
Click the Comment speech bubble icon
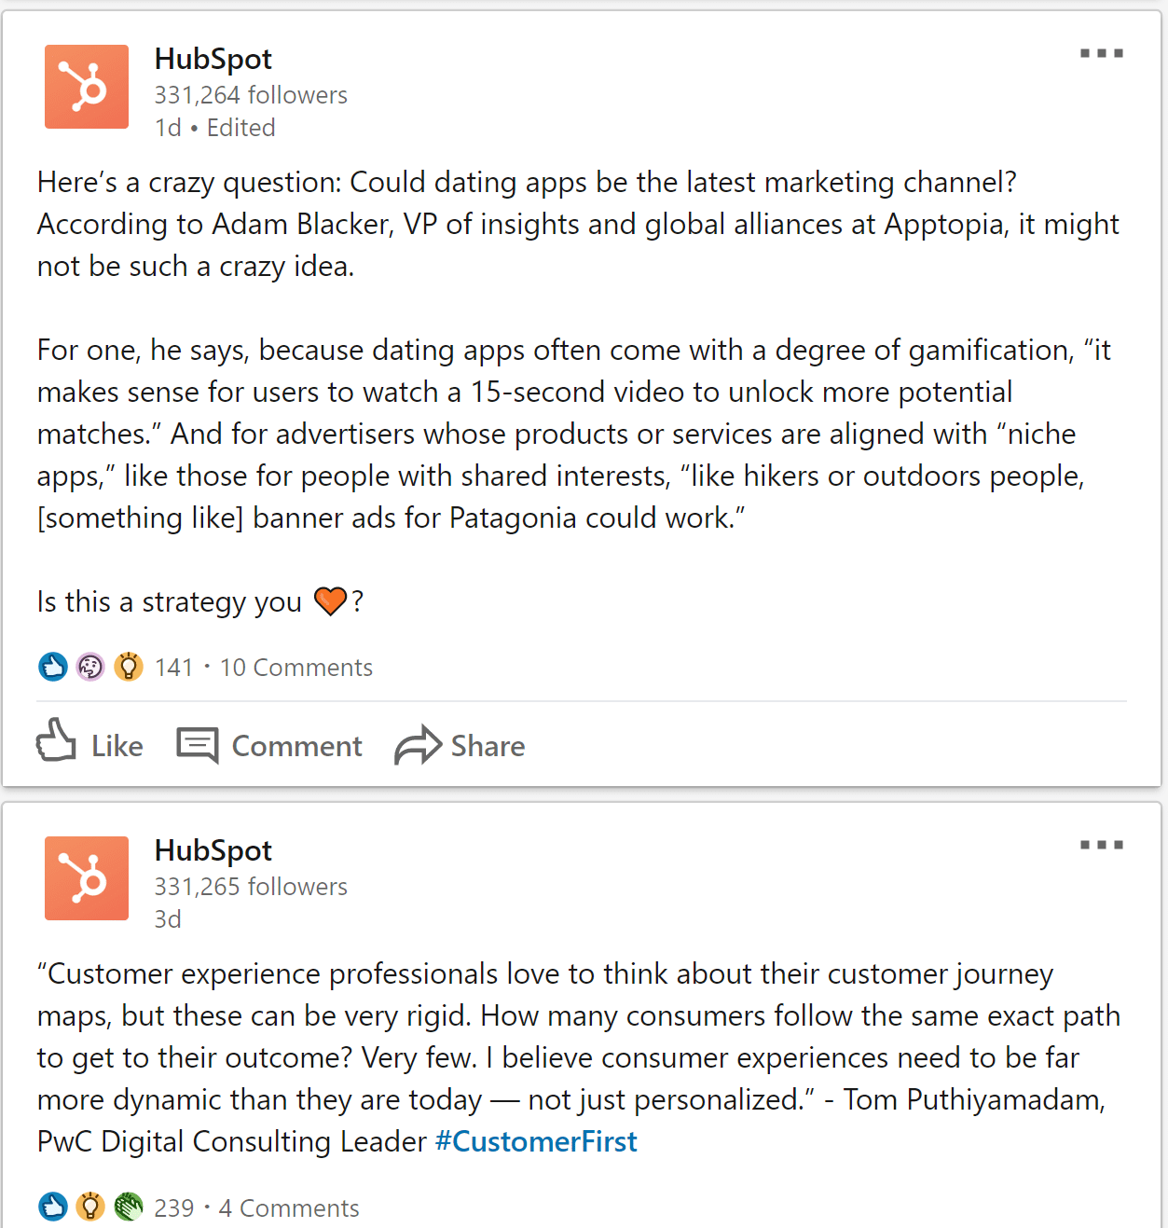click(198, 746)
